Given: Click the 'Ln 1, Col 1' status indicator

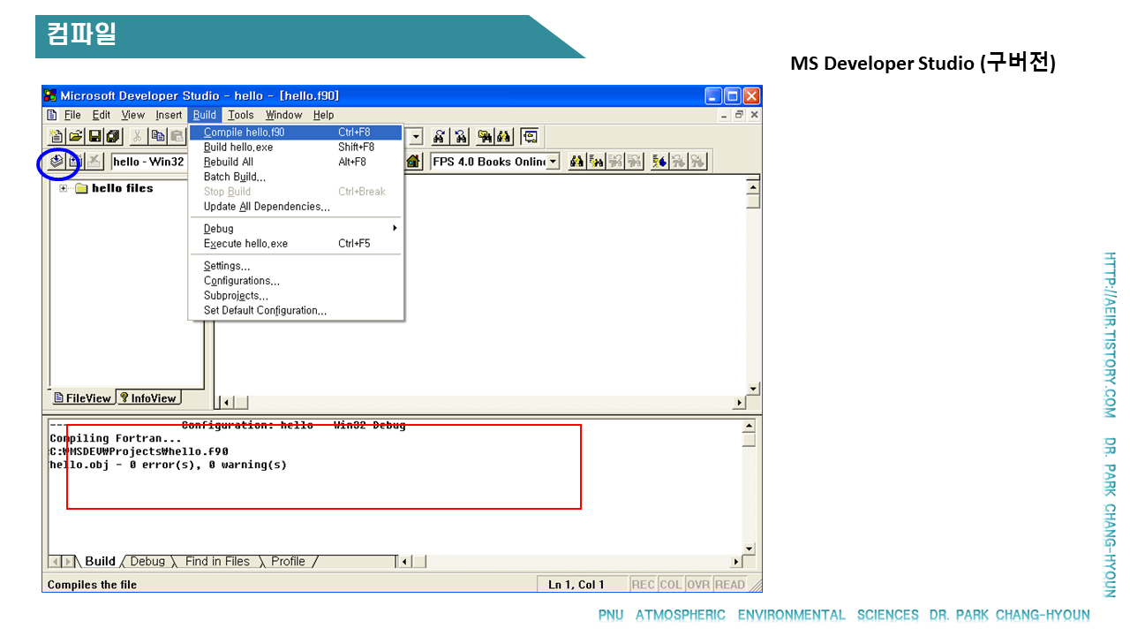Looking at the screenshot, I should click(576, 585).
